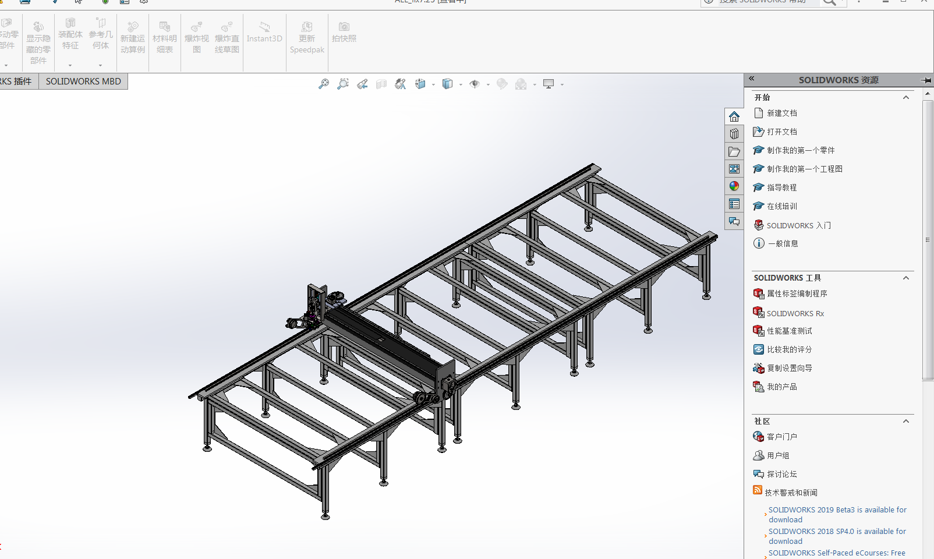Collapse the task pane with double arrow

click(x=752, y=79)
